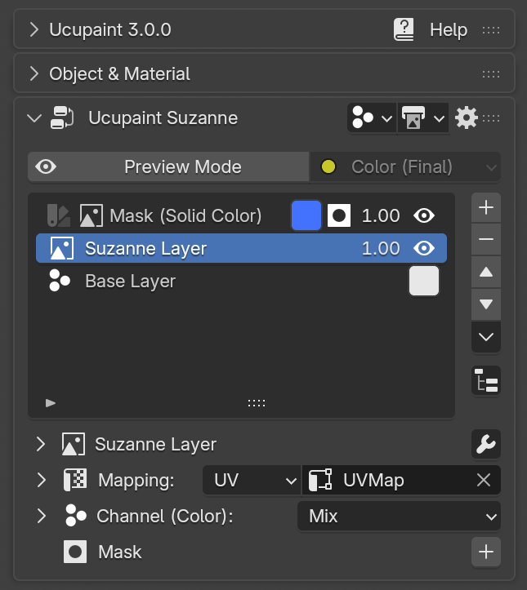This screenshot has height=590, width=527.
Task: Click the Channel (Color) dots icon
Action: pyautogui.click(x=76, y=516)
